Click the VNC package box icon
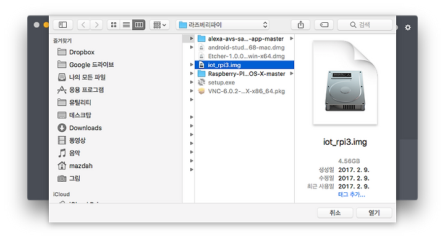 pos(201,91)
